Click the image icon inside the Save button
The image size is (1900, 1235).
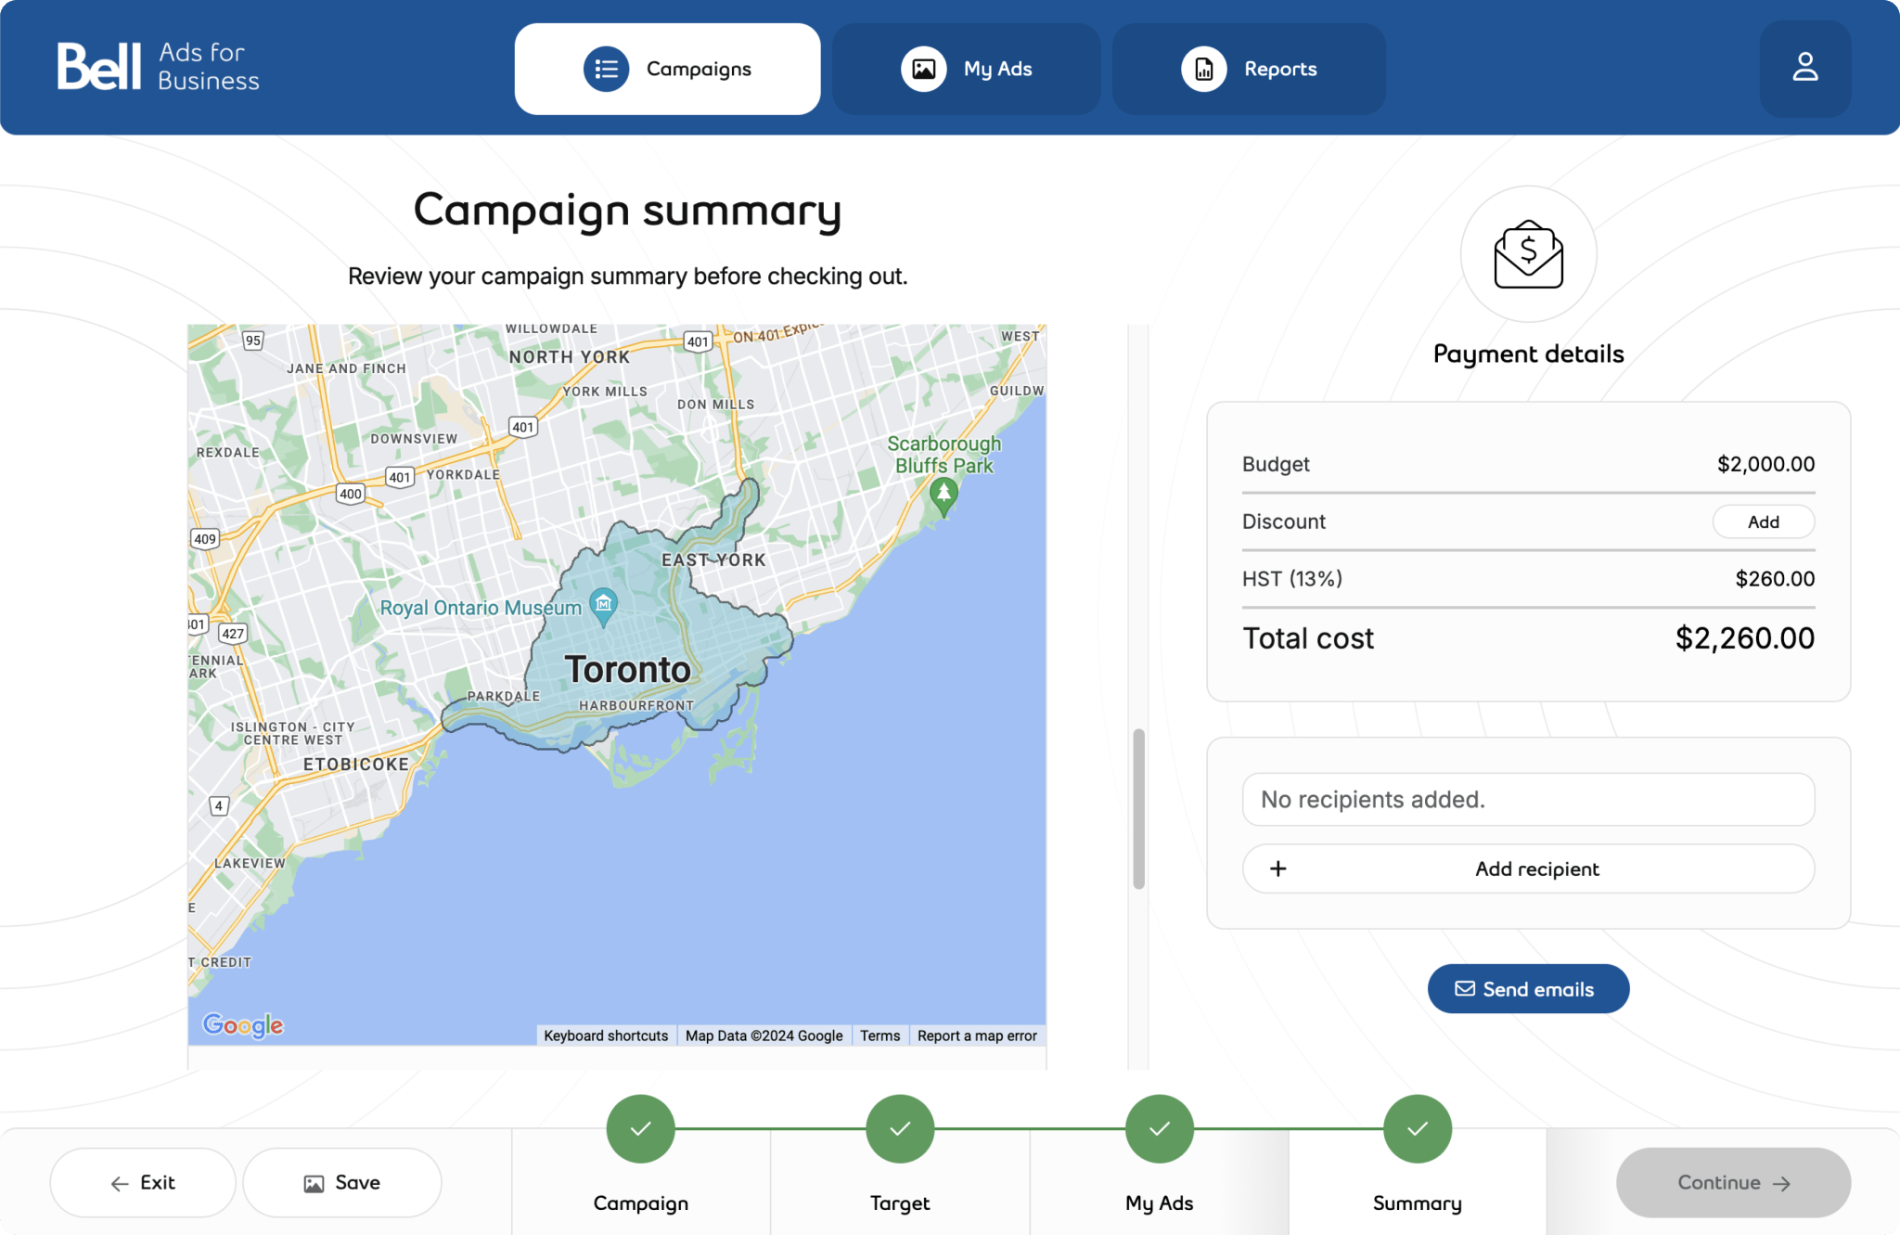(313, 1182)
